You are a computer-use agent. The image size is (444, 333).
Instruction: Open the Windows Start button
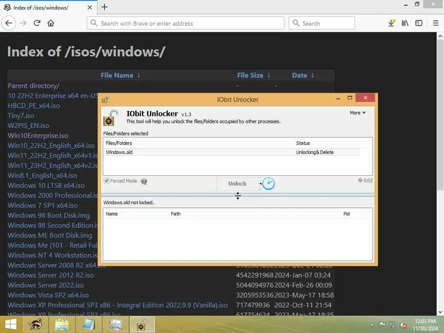tap(11, 324)
